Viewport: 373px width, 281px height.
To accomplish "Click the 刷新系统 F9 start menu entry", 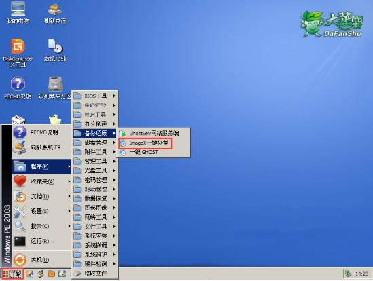I will (x=41, y=147).
